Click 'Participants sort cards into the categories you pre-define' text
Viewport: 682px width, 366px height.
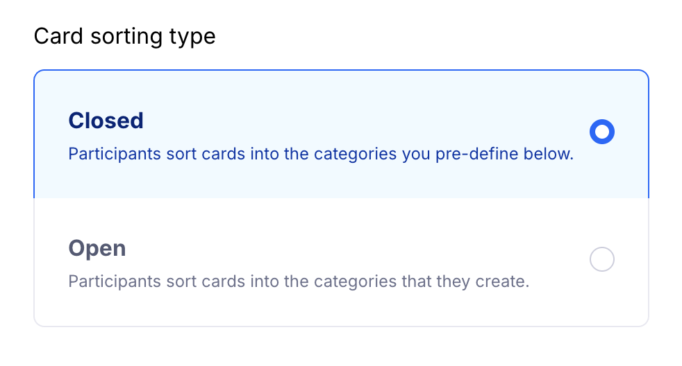pyautogui.click(x=320, y=154)
